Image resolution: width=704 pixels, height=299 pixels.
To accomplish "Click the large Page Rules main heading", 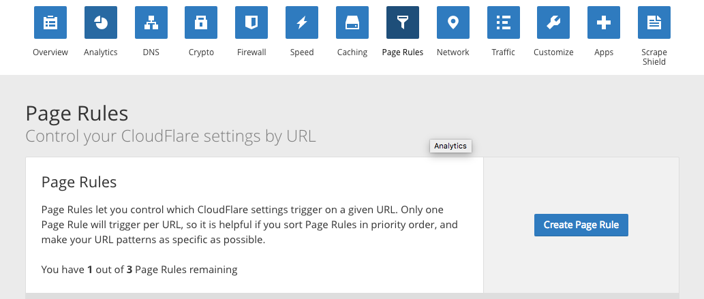I will coord(77,114).
